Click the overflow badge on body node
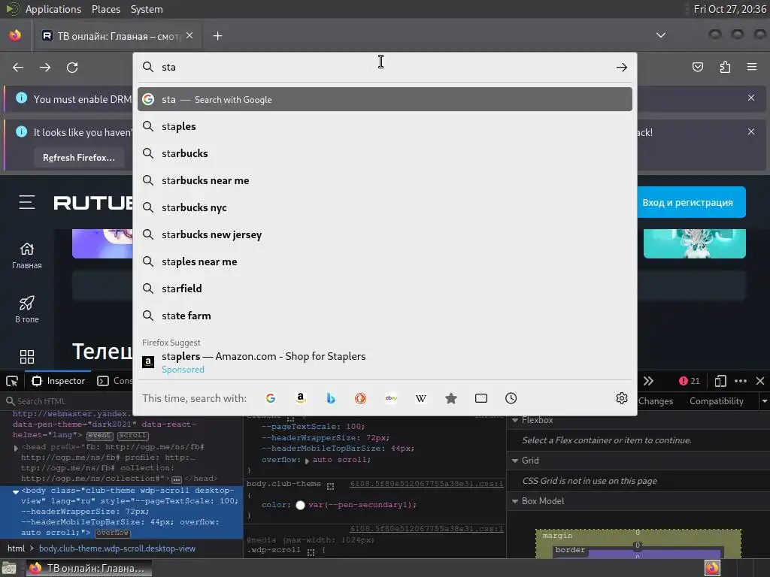This screenshot has width=770, height=577. [x=113, y=533]
